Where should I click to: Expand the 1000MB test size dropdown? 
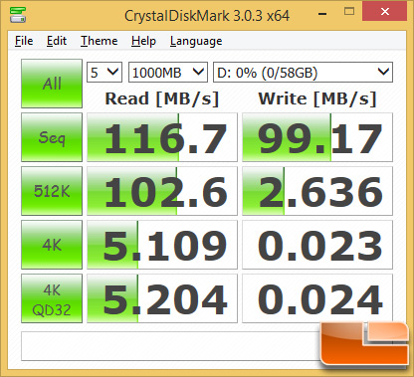[x=168, y=72]
